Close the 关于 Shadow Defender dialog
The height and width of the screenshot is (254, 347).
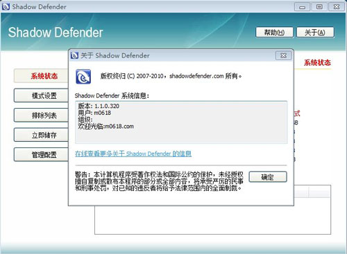(x=283, y=55)
